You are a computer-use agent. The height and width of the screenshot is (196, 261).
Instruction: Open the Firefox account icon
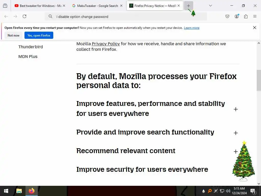[237, 16]
